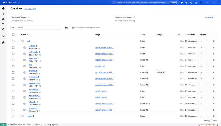Open the notifications bell icon
Image resolution: width=221 pixels, height=126 pixels.
tap(217, 125)
